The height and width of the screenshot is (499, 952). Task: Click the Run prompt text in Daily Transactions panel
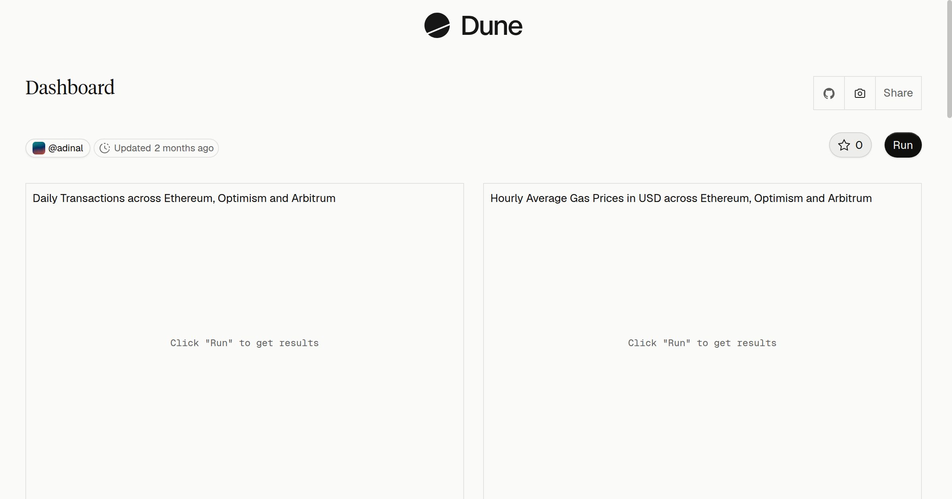coord(244,343)
